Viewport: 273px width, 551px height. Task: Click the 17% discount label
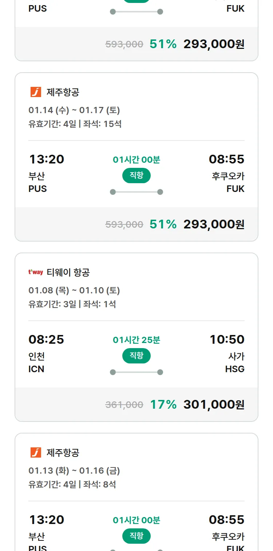(163, 404)
